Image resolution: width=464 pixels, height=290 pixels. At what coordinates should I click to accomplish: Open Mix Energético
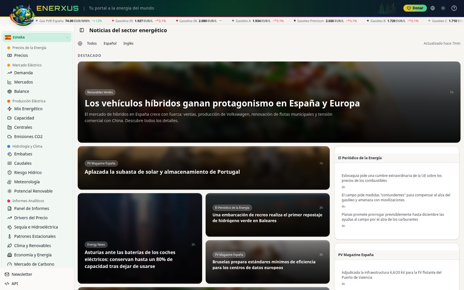[37, 109]
